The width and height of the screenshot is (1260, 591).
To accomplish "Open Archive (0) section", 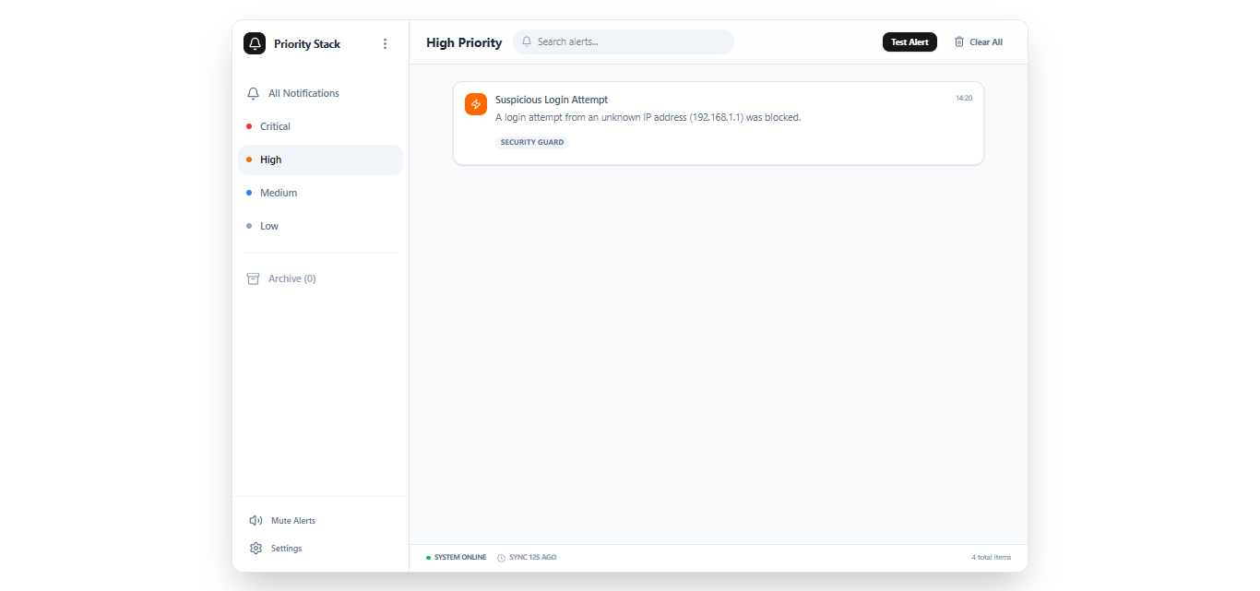I will 291,278.
